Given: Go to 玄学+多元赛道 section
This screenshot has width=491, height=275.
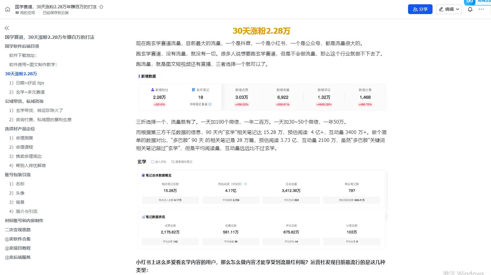Looking at the screenshot, I should point(27,92).
